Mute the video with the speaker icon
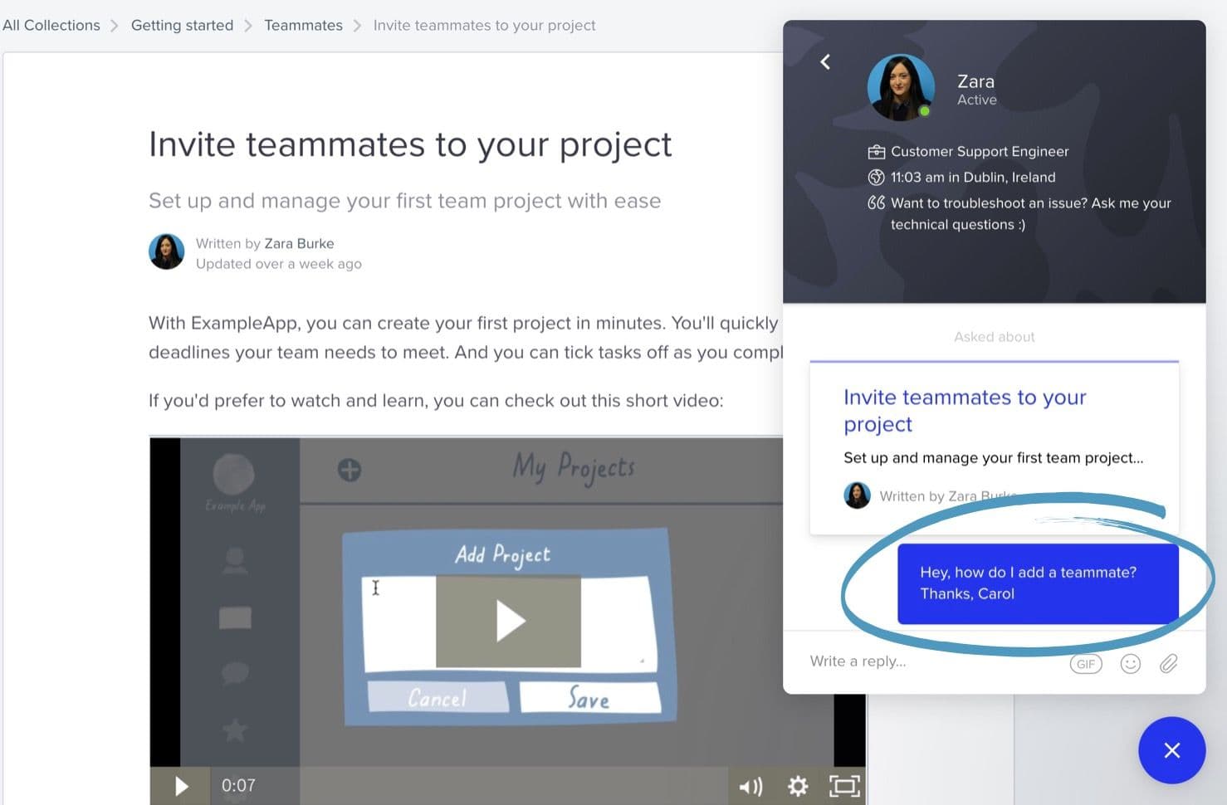 751,786
